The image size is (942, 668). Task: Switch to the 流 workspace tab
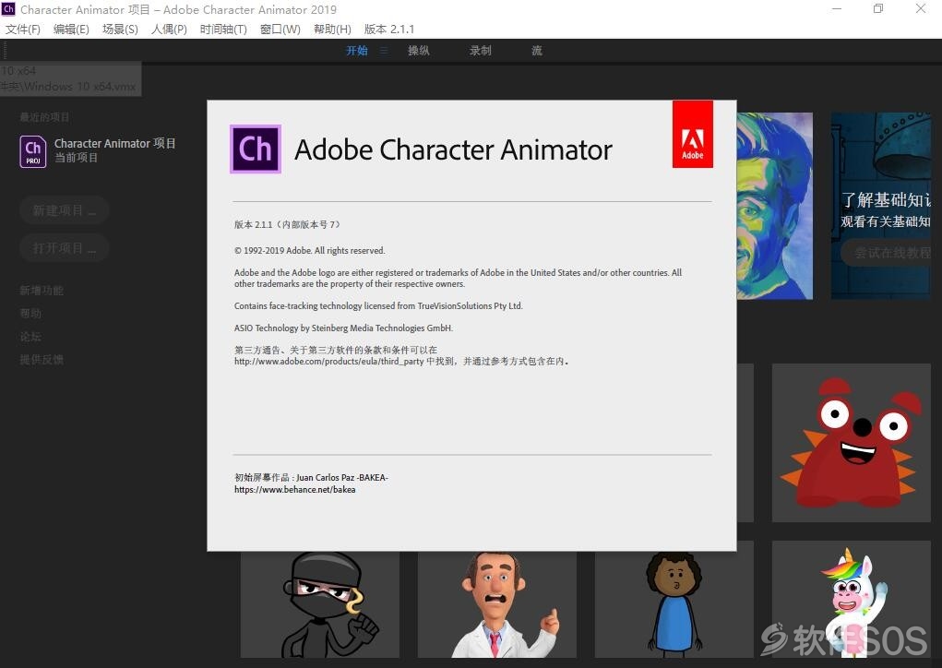537,51
